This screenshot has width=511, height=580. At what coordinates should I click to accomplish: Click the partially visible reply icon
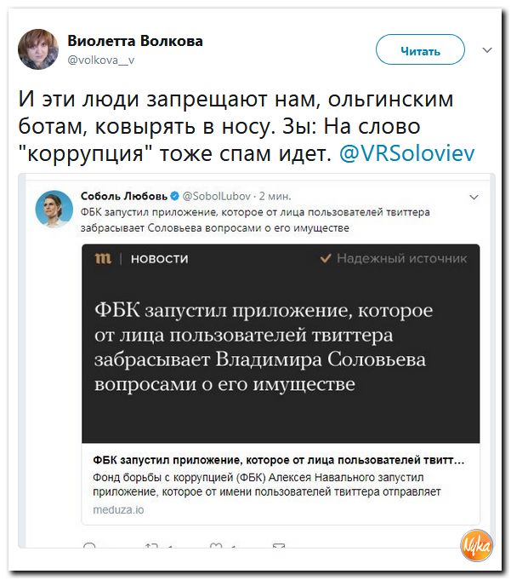pos(90,546)
